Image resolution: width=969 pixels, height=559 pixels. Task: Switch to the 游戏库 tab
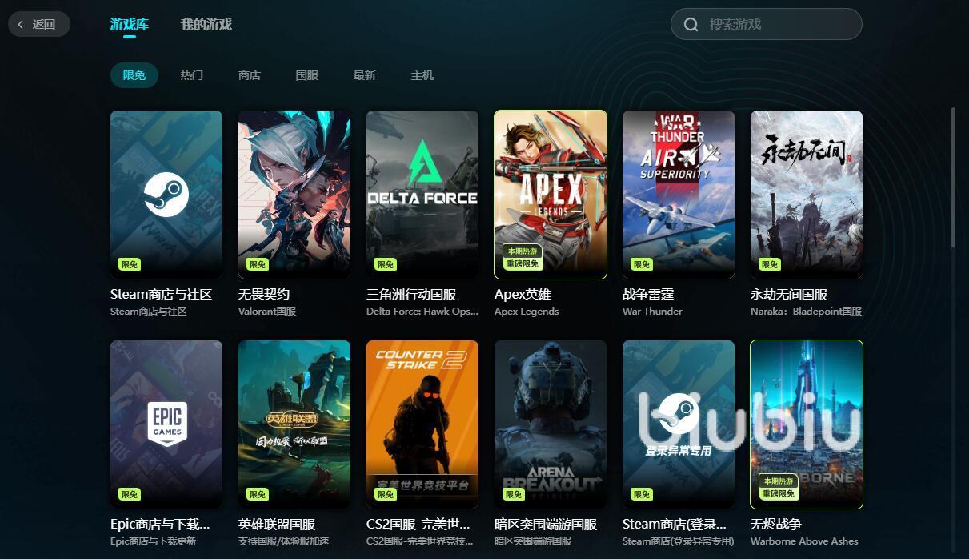pyautogui.click(x=130, y=25)
